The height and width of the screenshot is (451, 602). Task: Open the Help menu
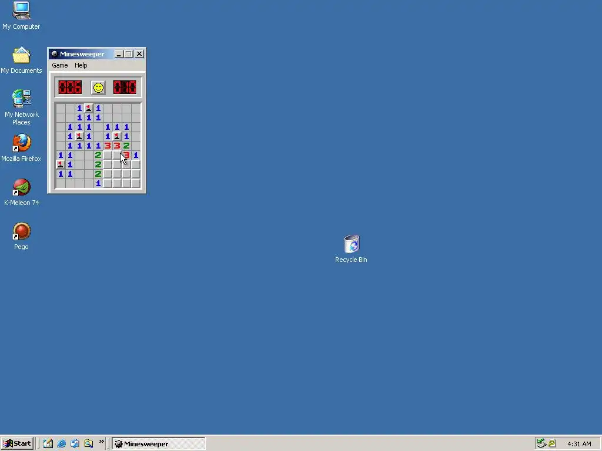(x=81, y=65)
